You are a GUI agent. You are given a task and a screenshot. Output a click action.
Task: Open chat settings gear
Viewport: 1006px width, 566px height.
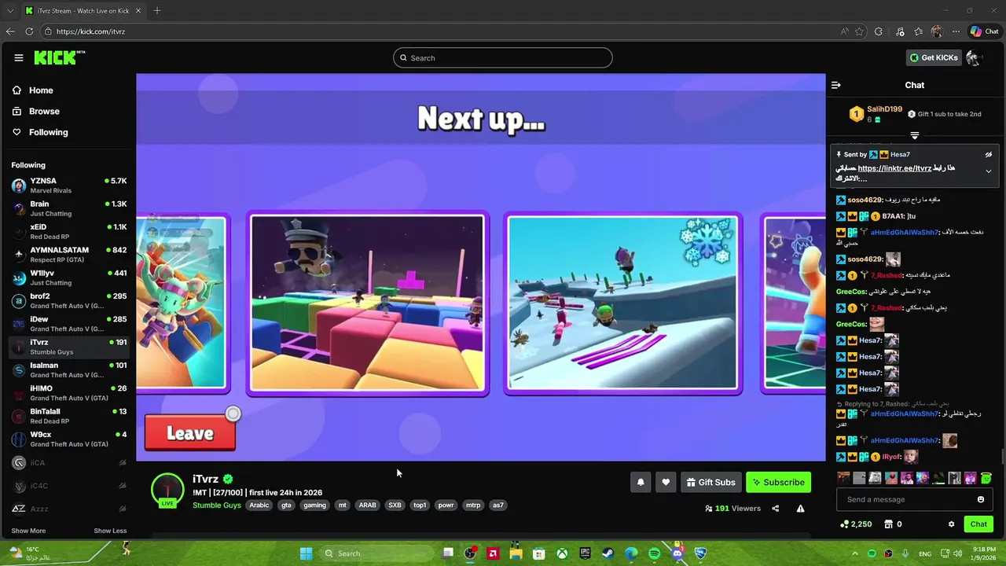[x=951, y=524]
